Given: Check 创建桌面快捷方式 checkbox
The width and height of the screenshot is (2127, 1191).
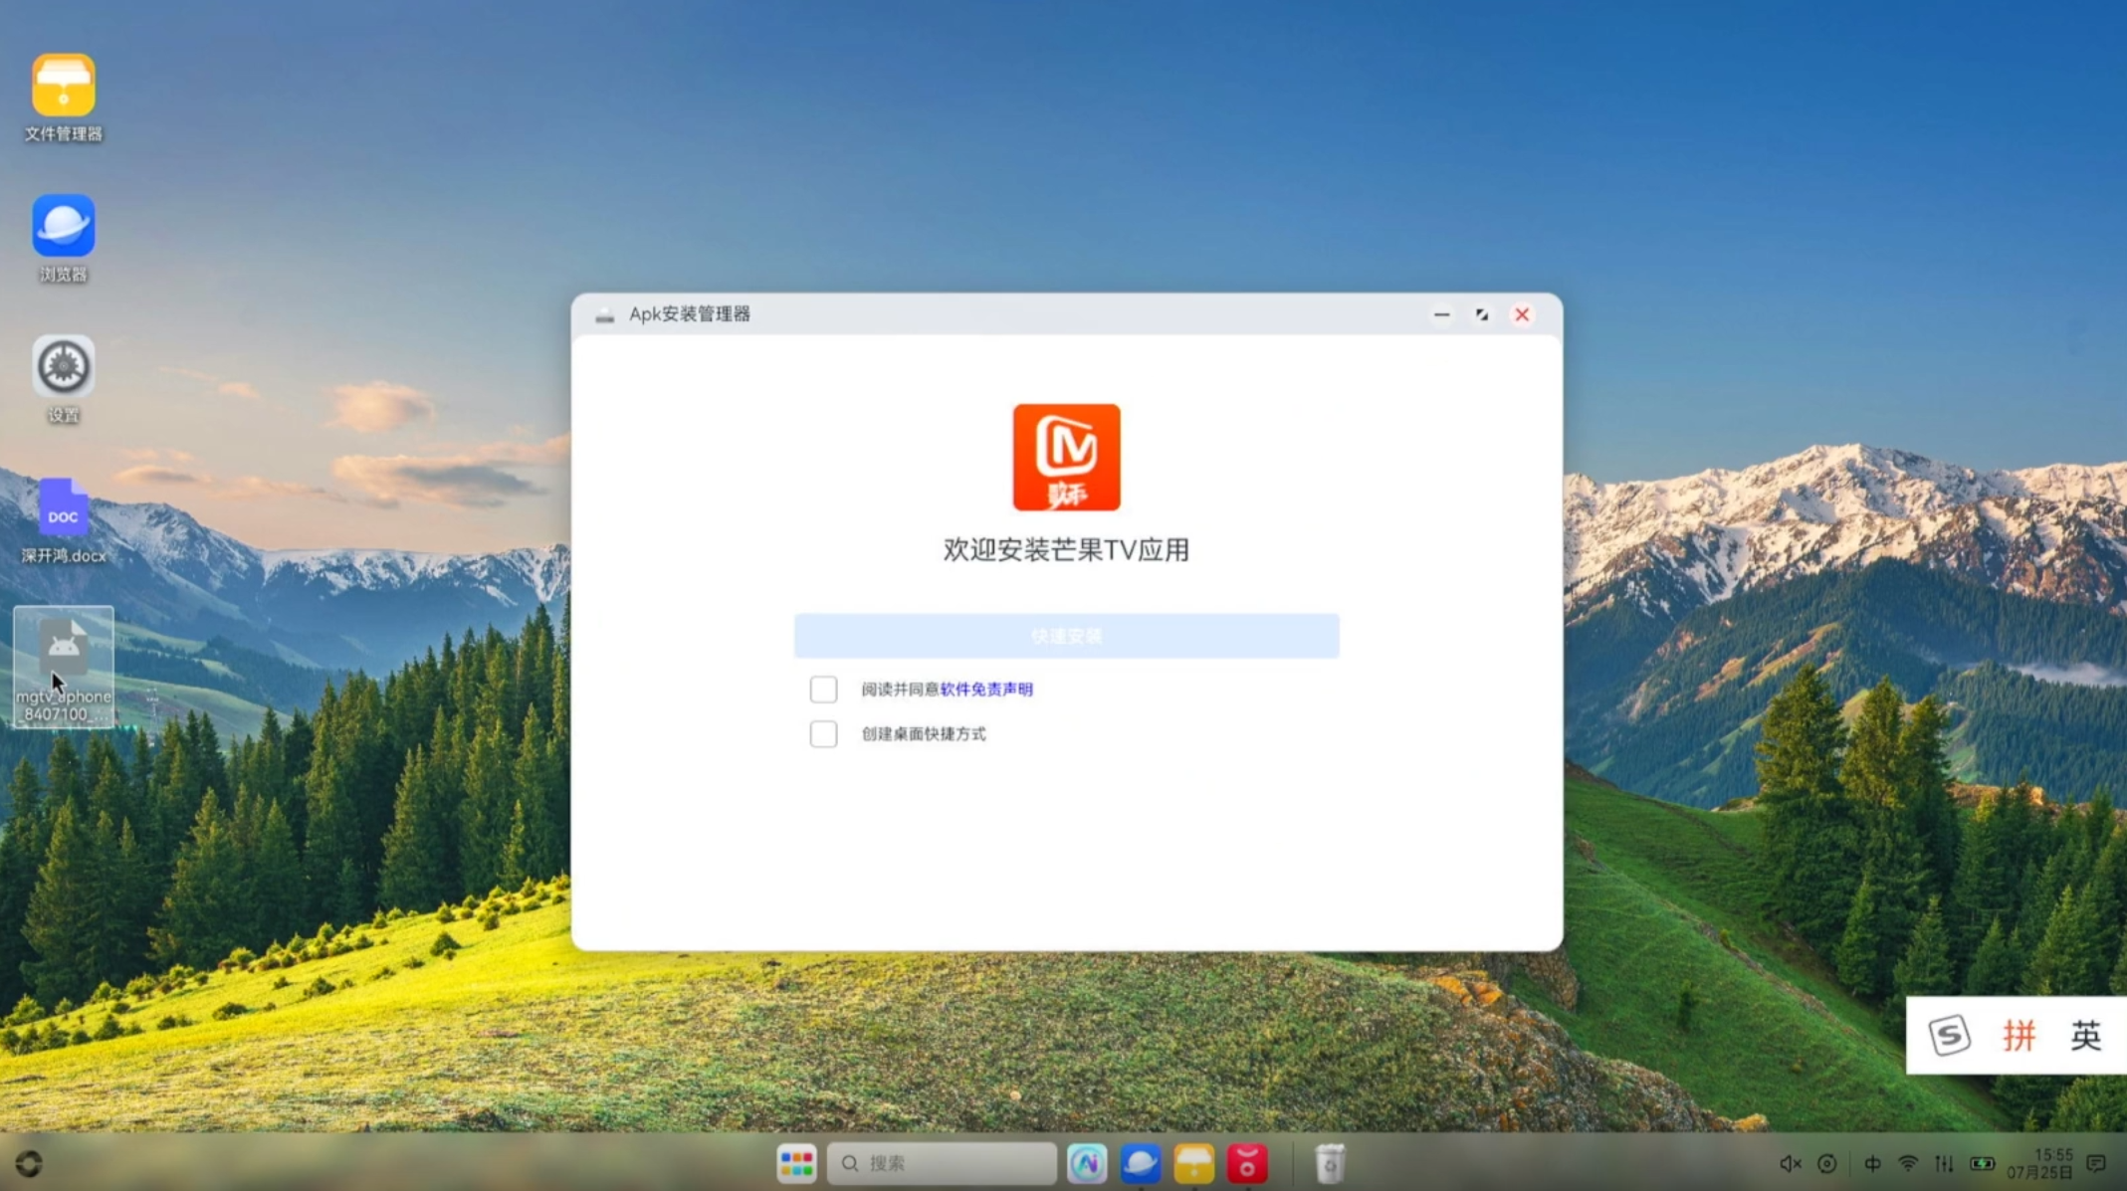Looking at the screenshot, I should tap(823, 733).
